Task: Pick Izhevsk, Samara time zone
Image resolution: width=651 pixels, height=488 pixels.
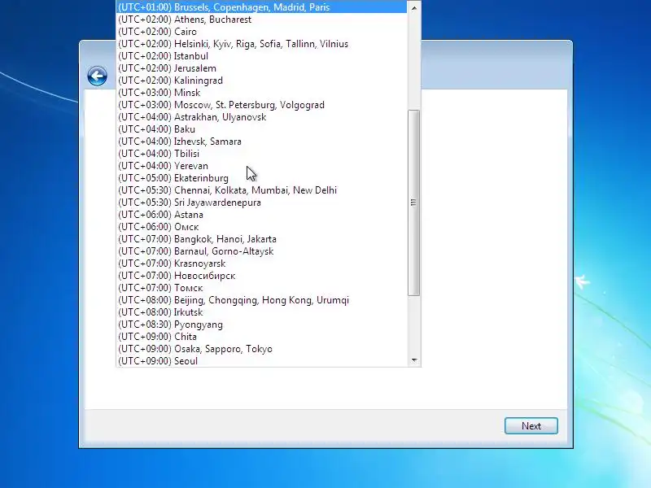Action: tap(261, 142)
